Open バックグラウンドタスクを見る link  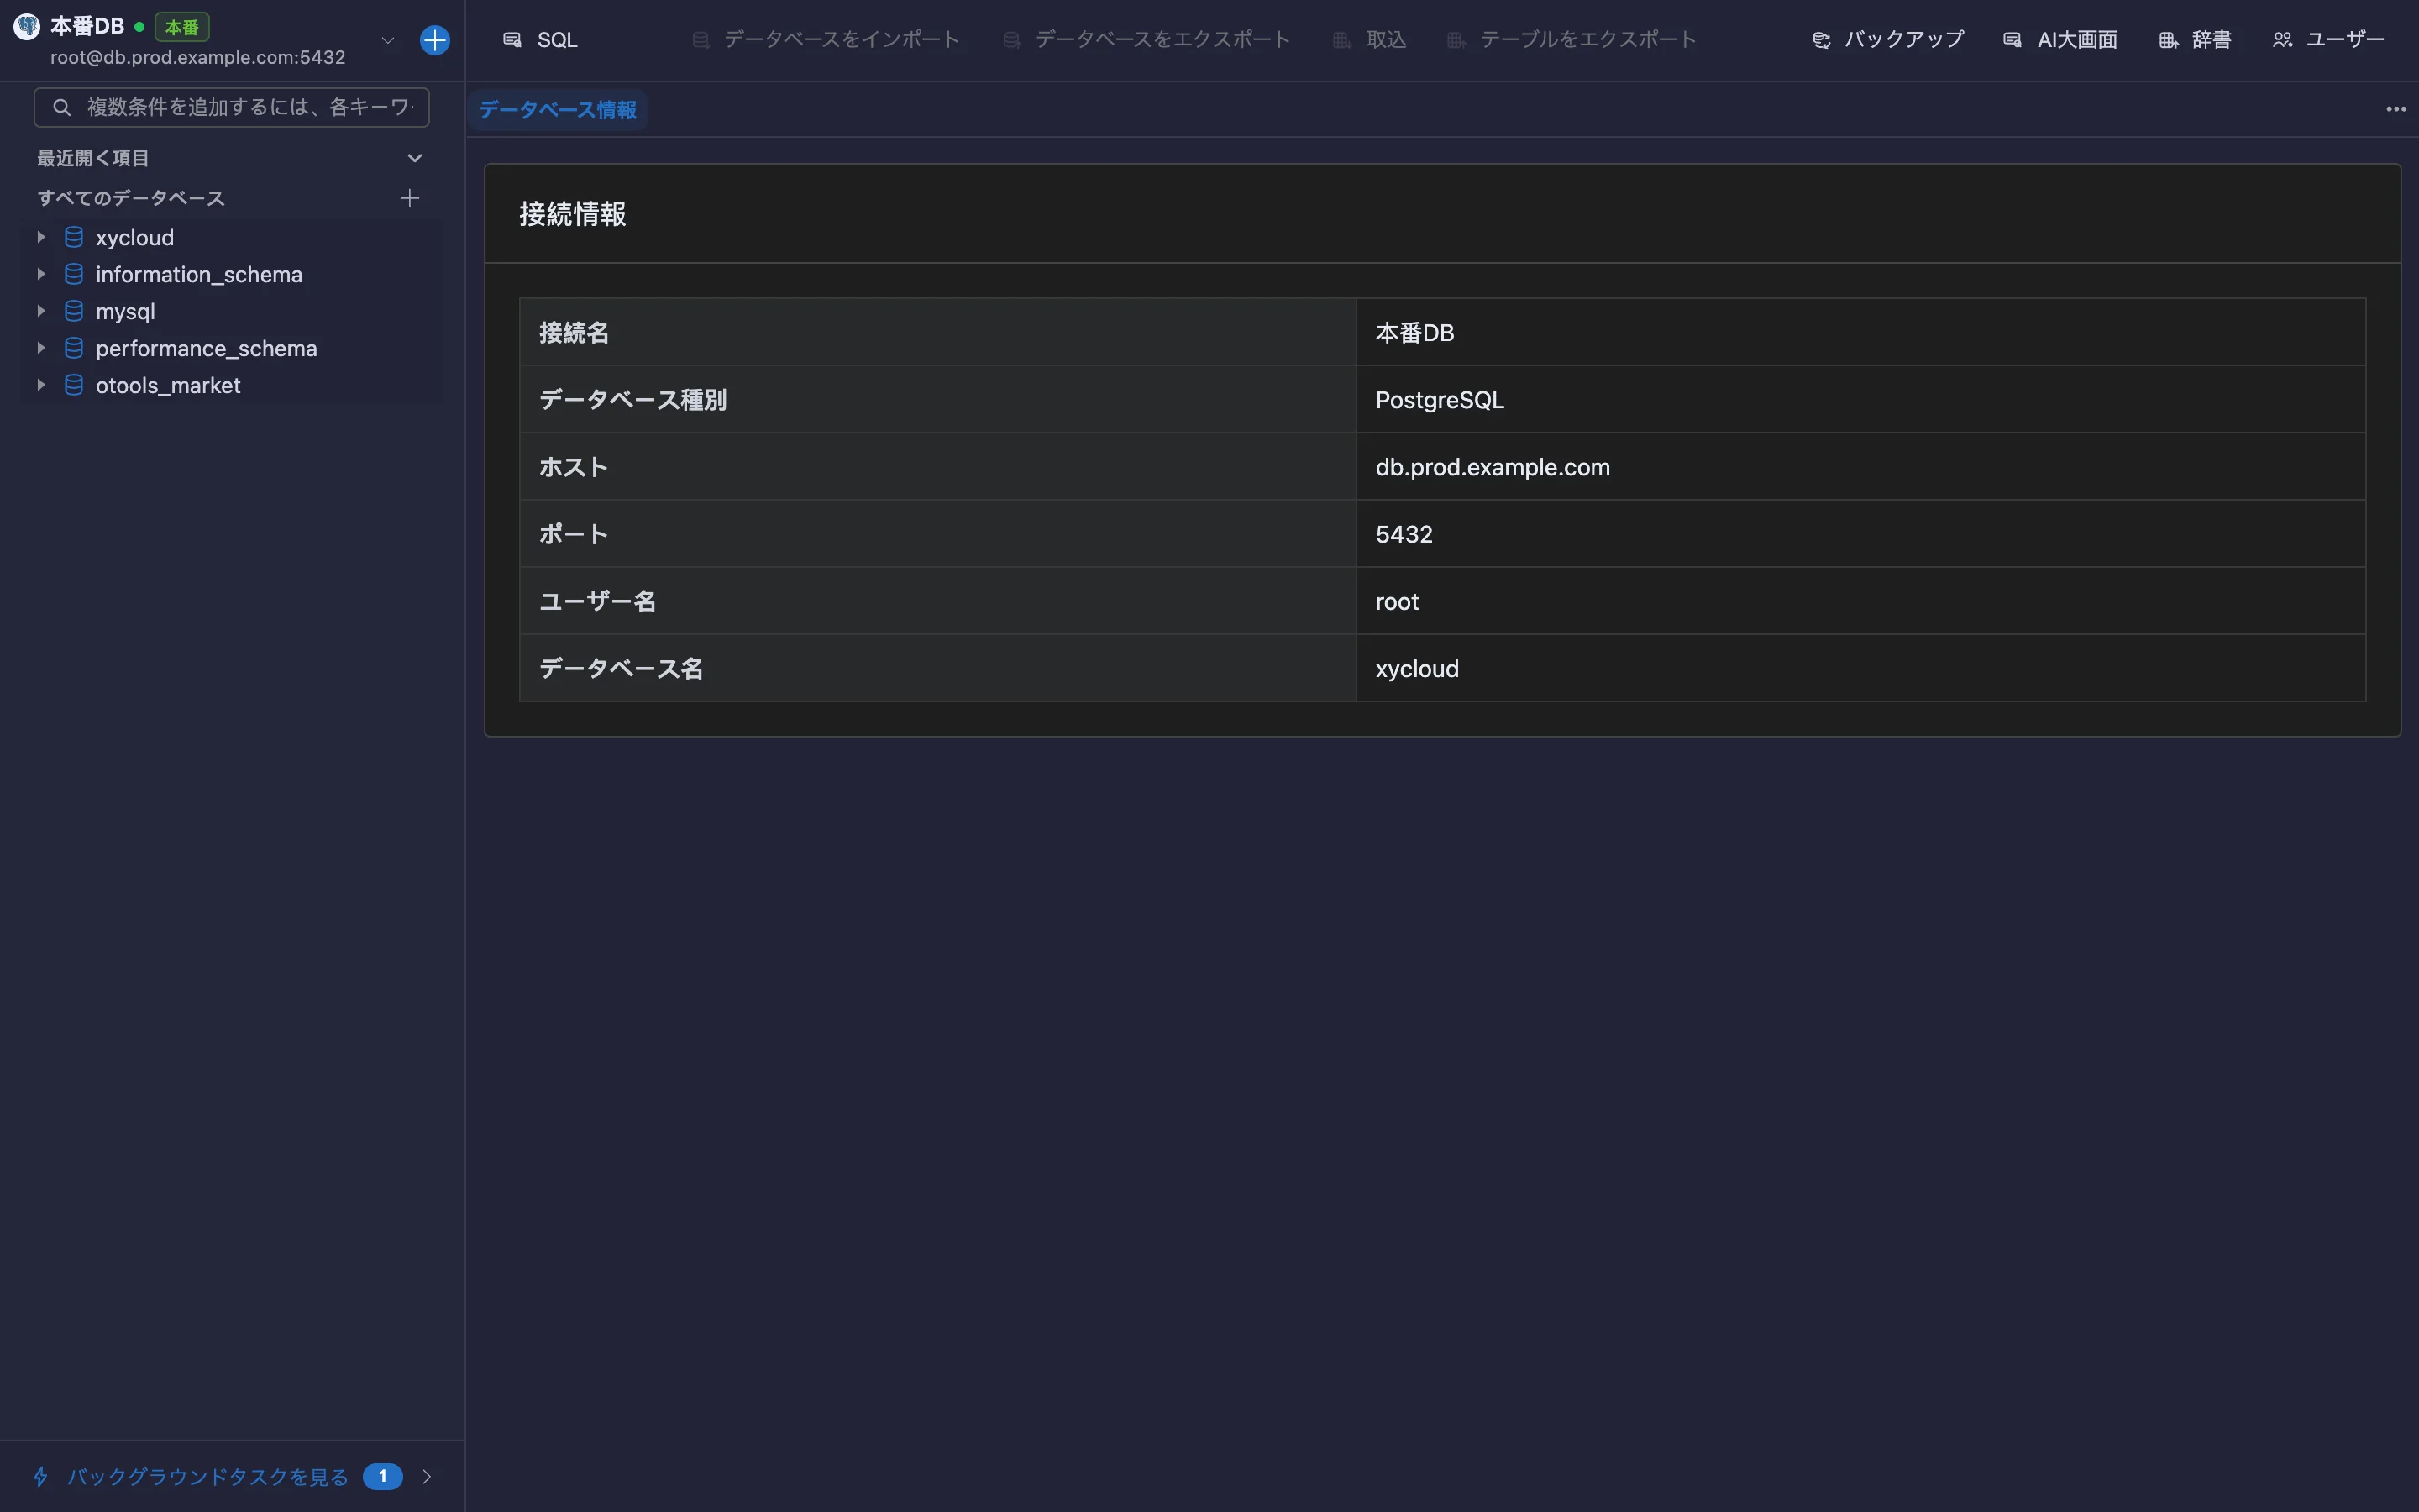208,1477
